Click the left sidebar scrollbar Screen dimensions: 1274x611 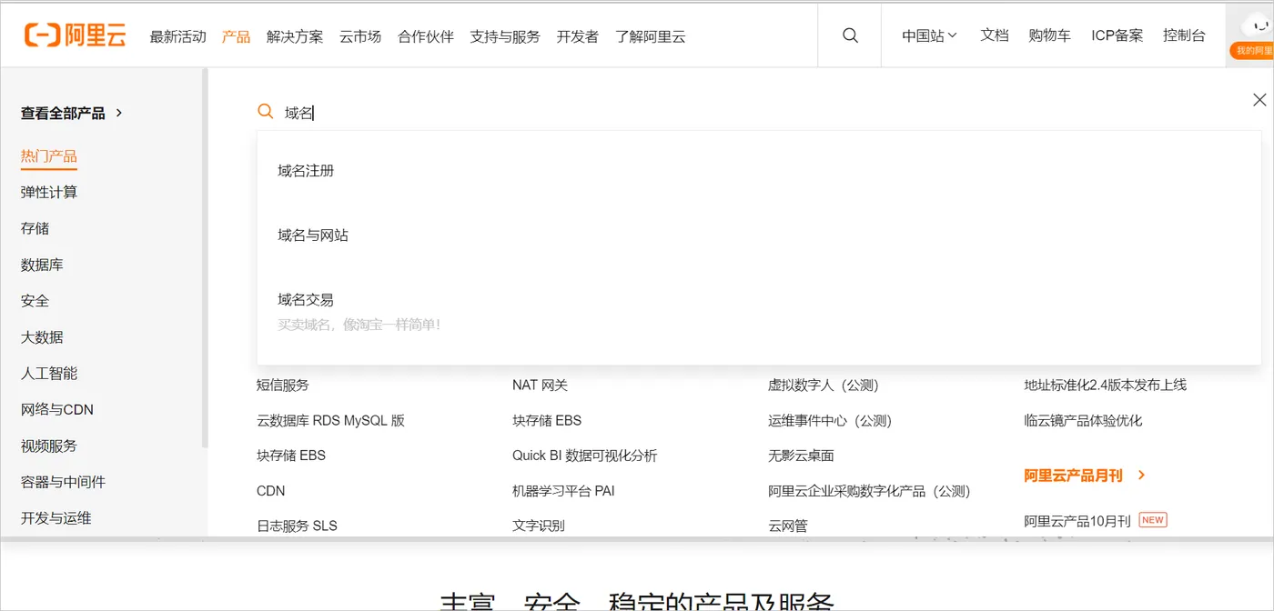[205, 258]
